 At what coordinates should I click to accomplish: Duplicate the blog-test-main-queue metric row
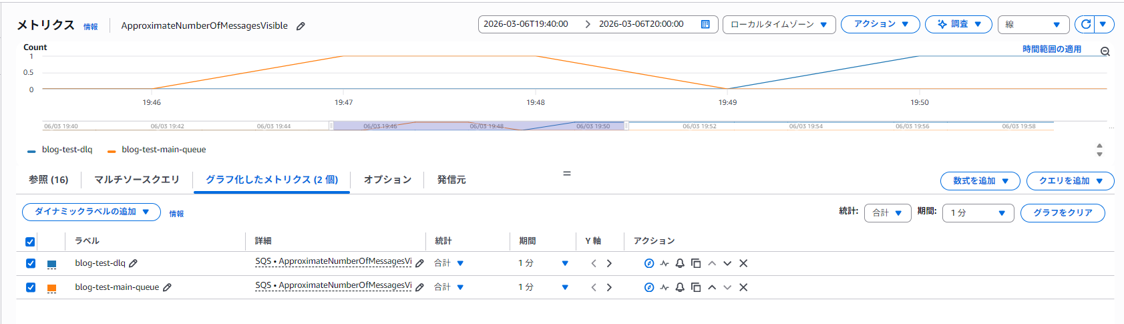coord(696,287)
